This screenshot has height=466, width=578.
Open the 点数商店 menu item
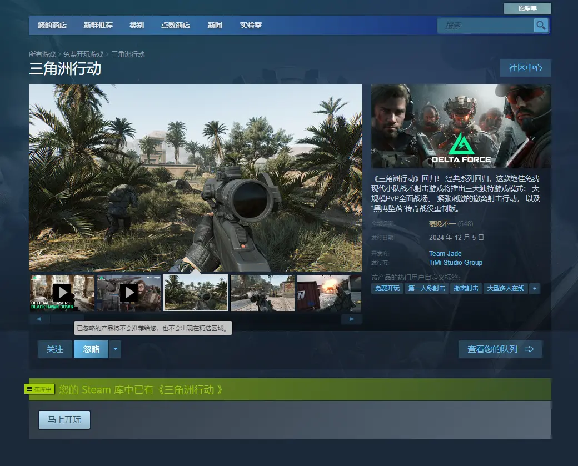click(x=176, y=25)
